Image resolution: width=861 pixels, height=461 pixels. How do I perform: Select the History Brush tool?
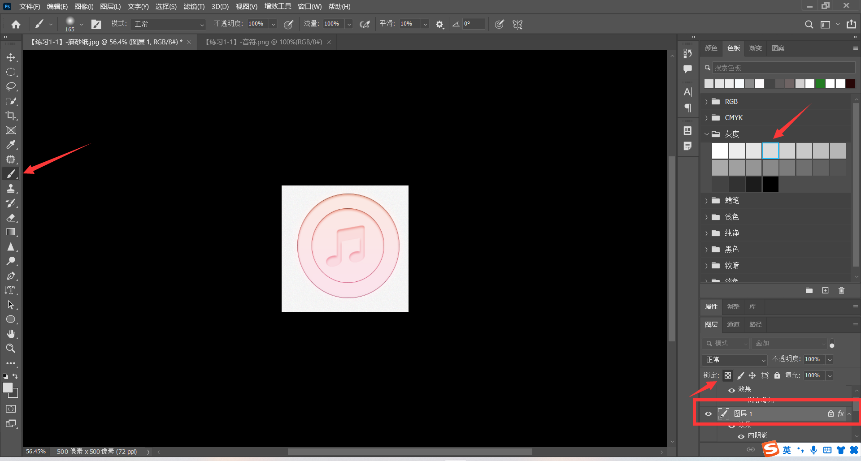pyautogui.click(x=11, y=203)
